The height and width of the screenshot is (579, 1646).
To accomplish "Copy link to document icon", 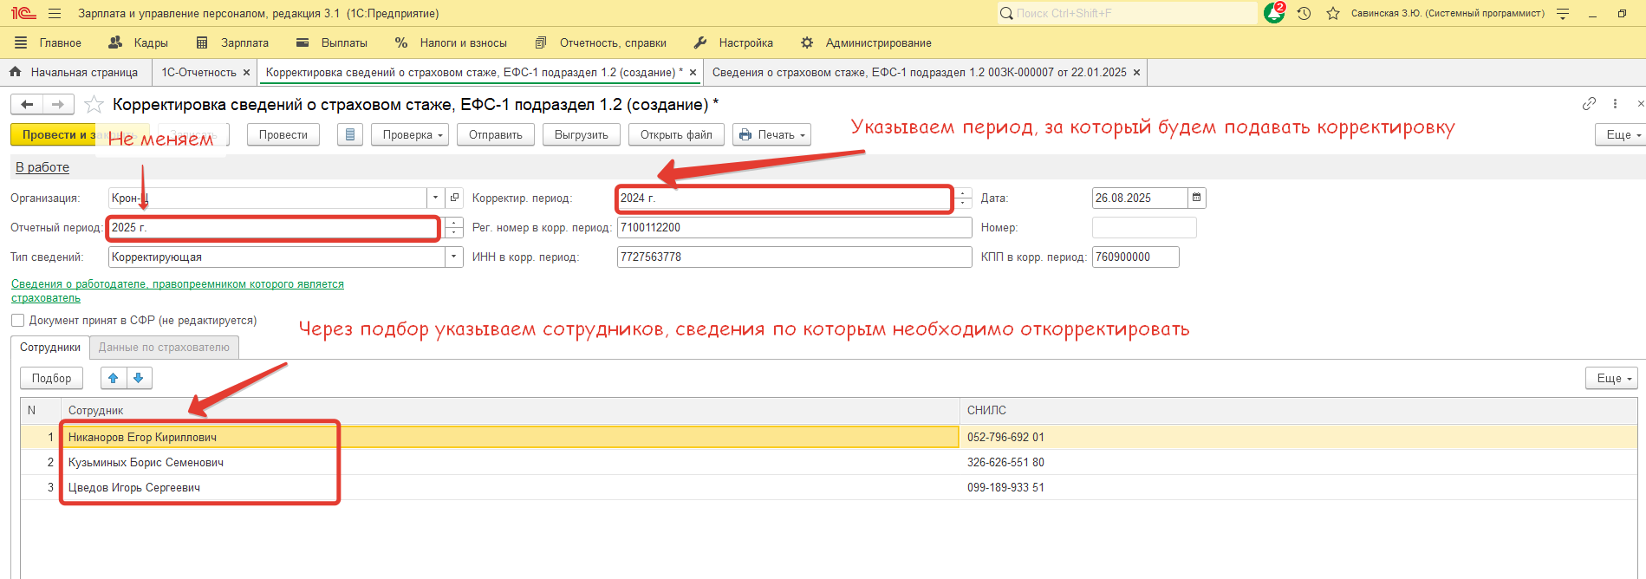I will [1588, 104].
